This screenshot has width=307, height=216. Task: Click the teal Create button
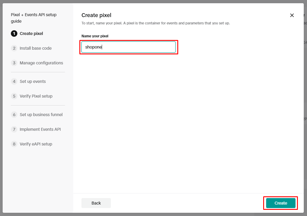click(x=281, y=203)
